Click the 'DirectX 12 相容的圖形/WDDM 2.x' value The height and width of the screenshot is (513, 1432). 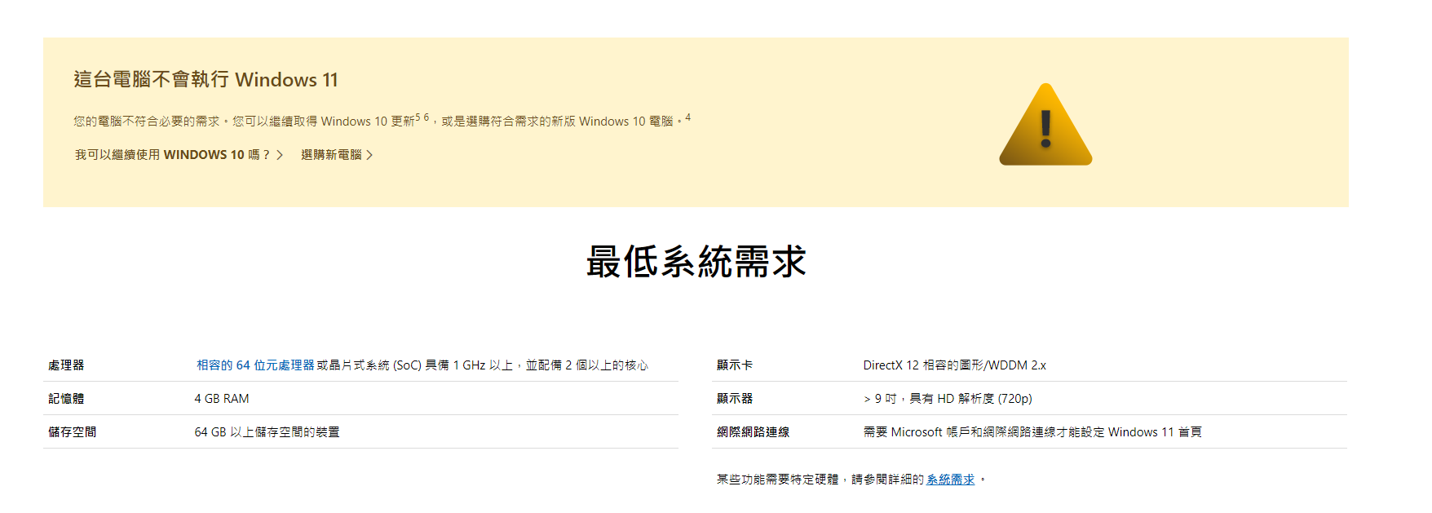(954, 365)
